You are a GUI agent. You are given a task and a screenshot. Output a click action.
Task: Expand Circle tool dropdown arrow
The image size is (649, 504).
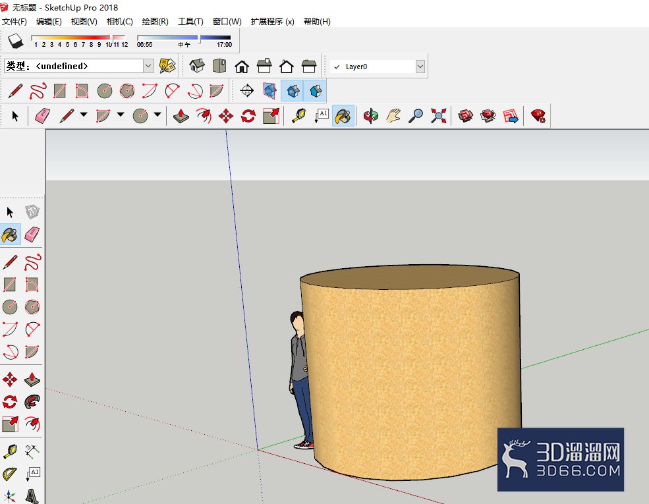point(157,115)
